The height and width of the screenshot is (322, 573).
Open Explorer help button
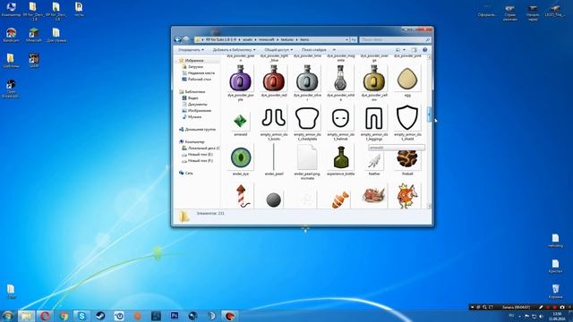(x=425, y=50)
